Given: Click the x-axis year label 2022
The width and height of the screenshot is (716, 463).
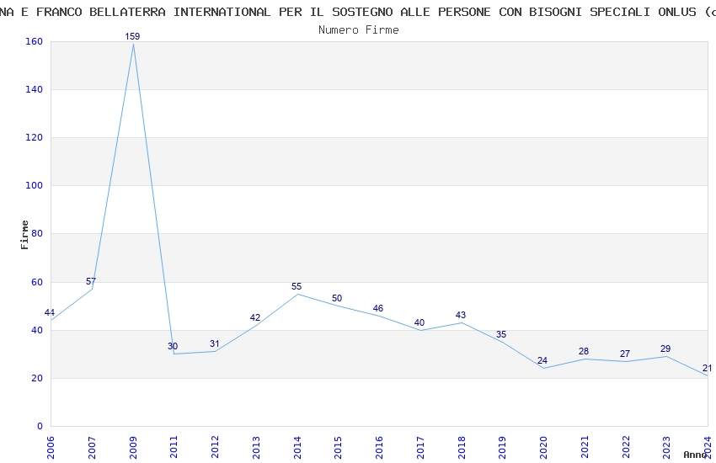Looking at the screenshot, I should [x=626, y=447].
